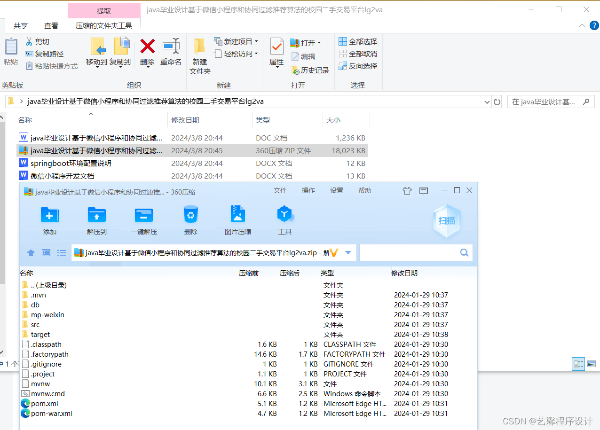Click Tools (工具) icon in 360压缩
The width and height of the screenshot is (600, 430).
285,214
